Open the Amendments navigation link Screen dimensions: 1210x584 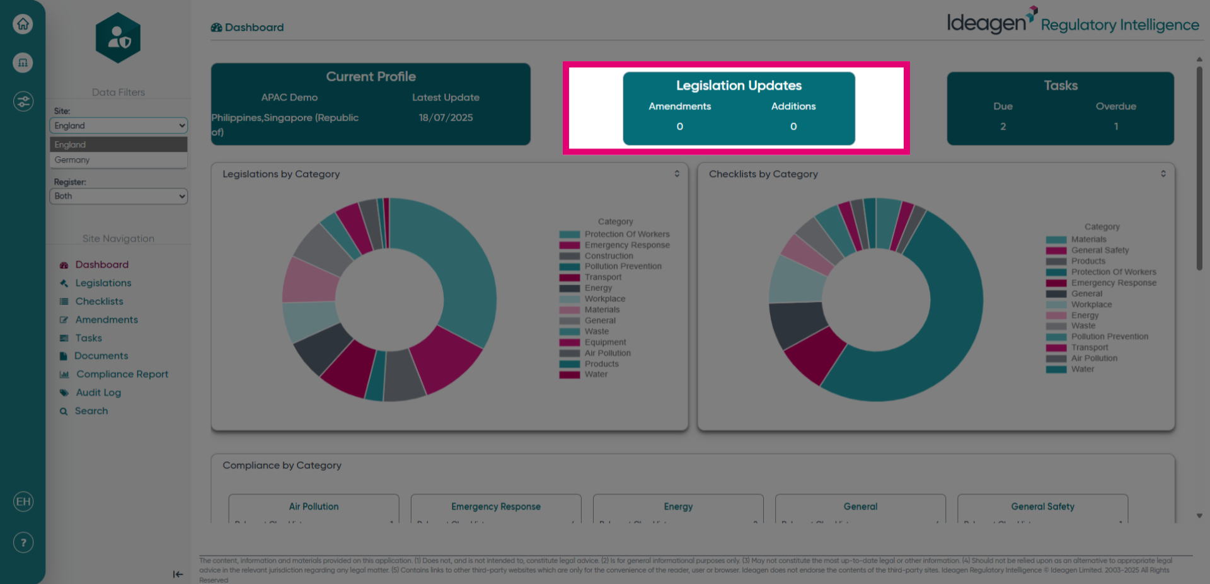click(107, 319)
